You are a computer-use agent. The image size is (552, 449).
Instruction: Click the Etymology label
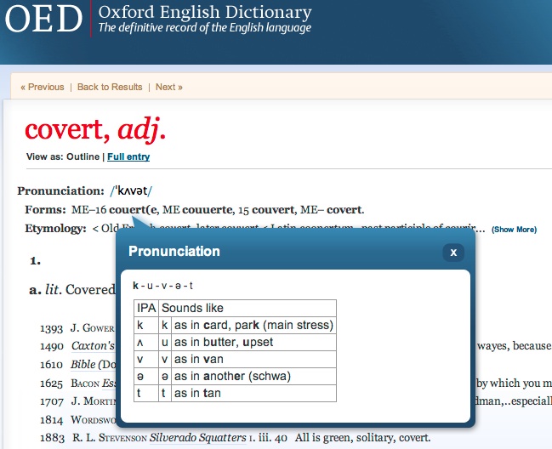pyautogui.click(x=55, y=229)
